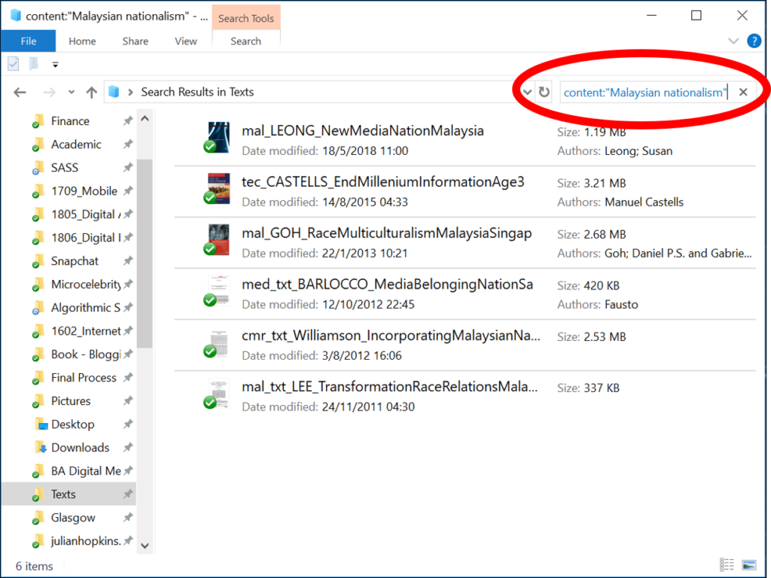Click file name tec_CASTELLS_EndMilleniumInformationAge3

coord(382,182)
